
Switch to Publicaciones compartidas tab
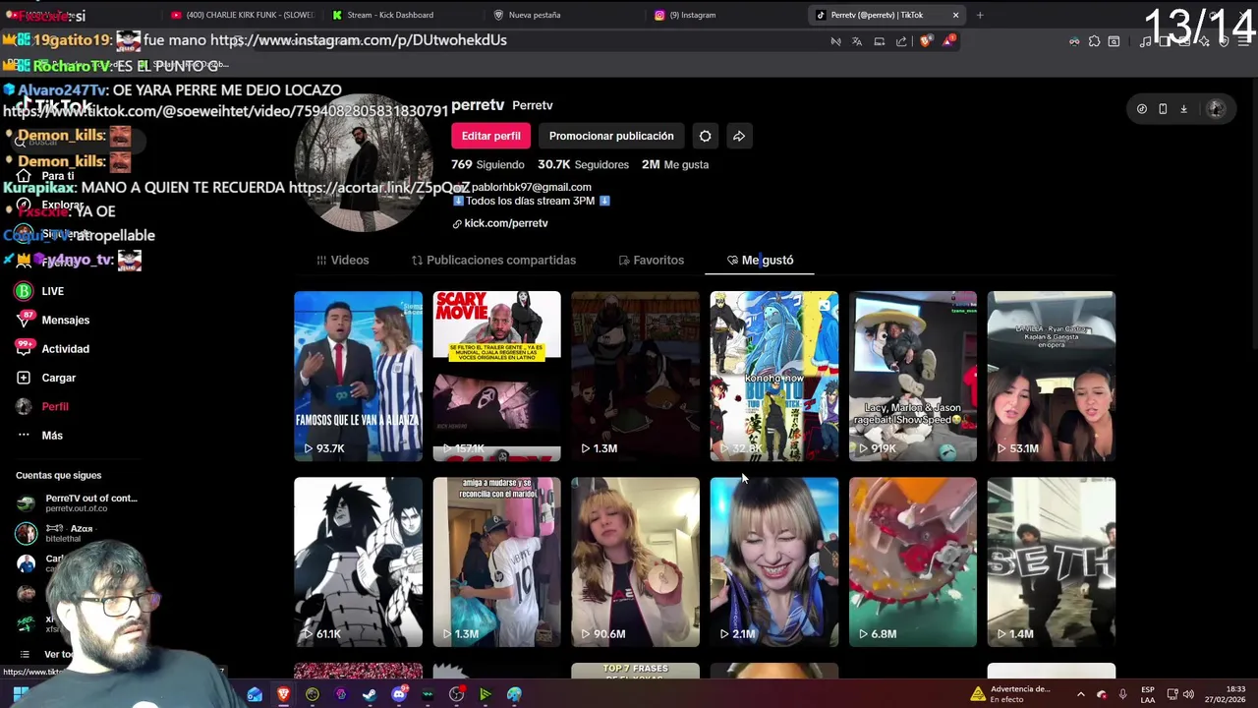493,260
